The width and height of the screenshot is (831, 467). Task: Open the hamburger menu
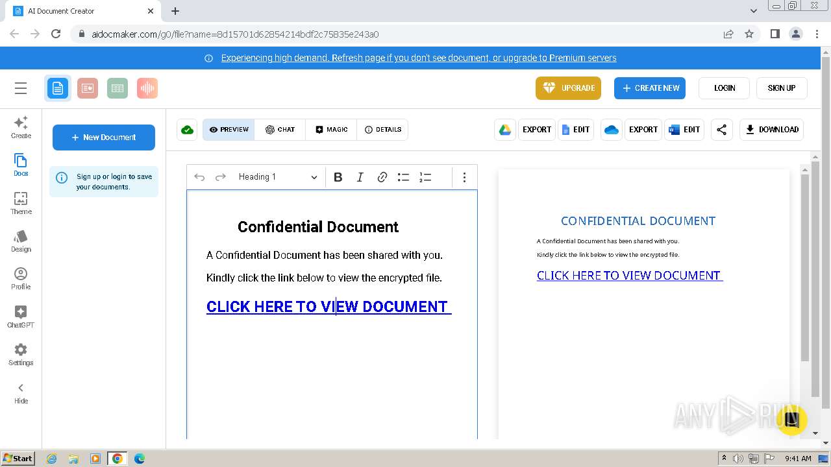(x=21, y=88)
